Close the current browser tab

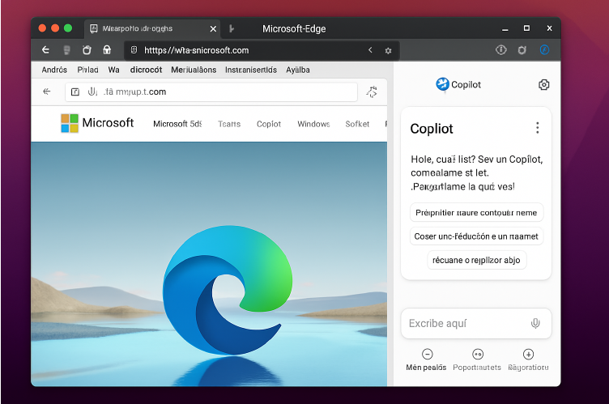(213, 29)
